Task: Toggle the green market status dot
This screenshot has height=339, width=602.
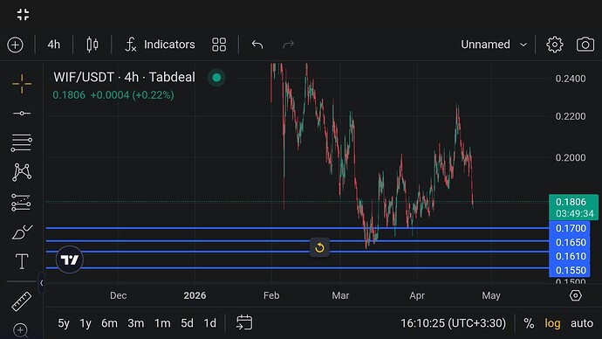Action: point(216,78)
